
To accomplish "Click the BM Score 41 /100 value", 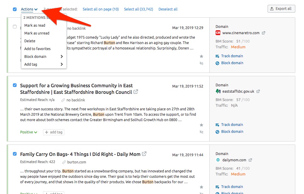I will [243, 168].
